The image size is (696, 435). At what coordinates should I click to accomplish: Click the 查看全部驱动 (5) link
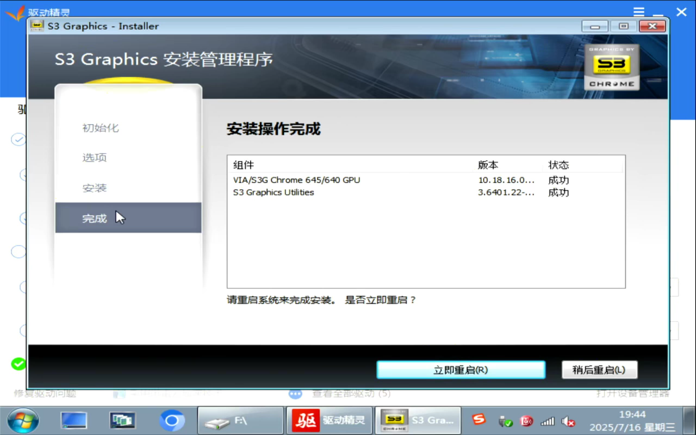351,394
